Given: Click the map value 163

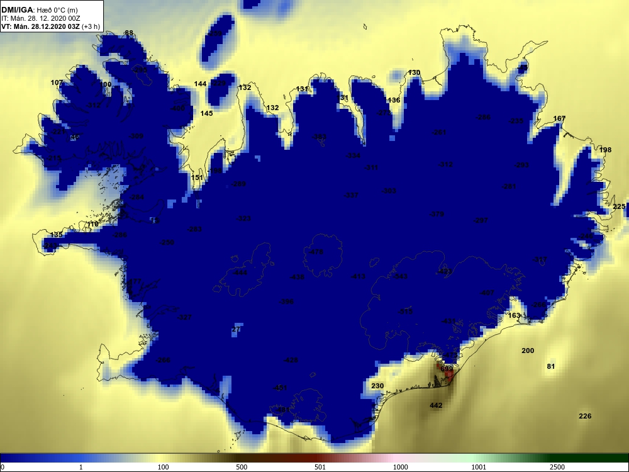Looking at the screenshot, I should (515, 315).
